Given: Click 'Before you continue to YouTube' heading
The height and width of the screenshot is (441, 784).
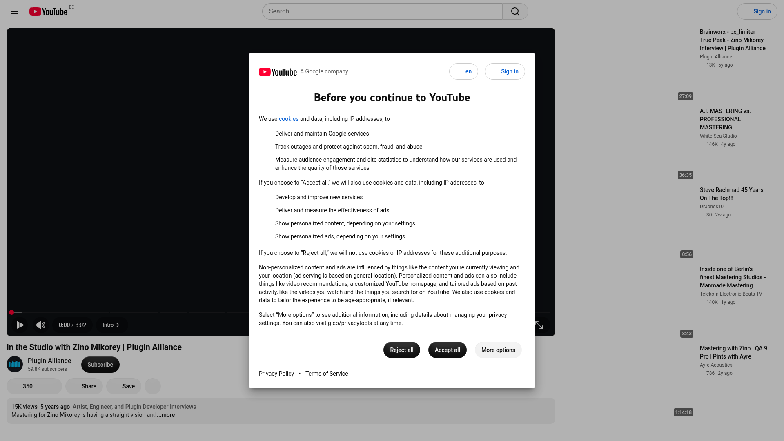Looking at the screenshot, I should 392,98.
